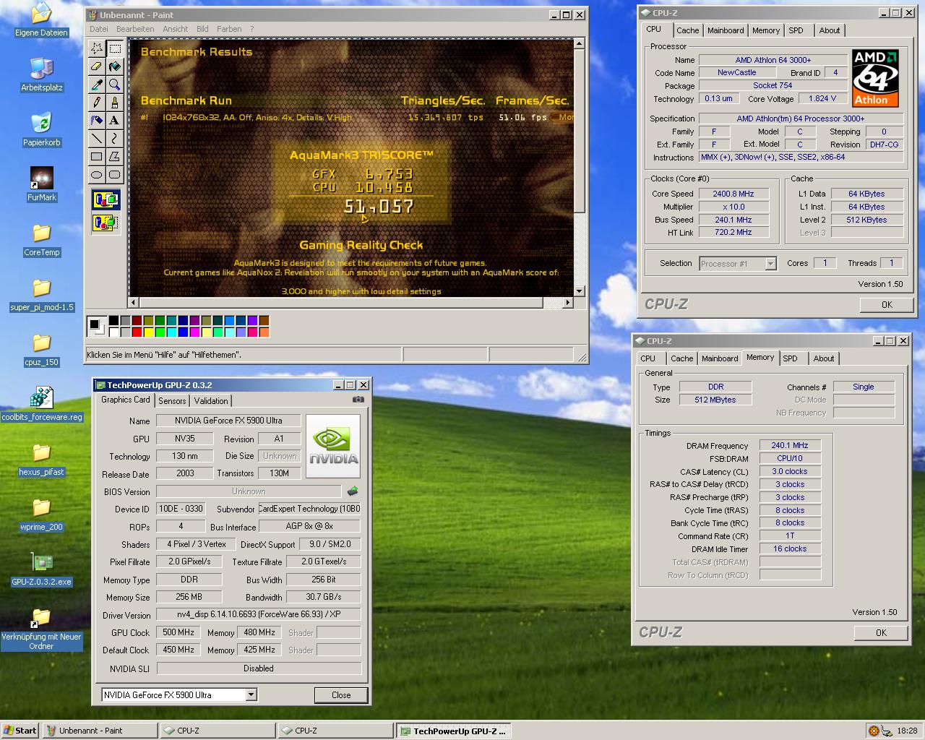Select the Pick Color eyedropper tool
The image size is (925, 740).
tap(97, 85)
